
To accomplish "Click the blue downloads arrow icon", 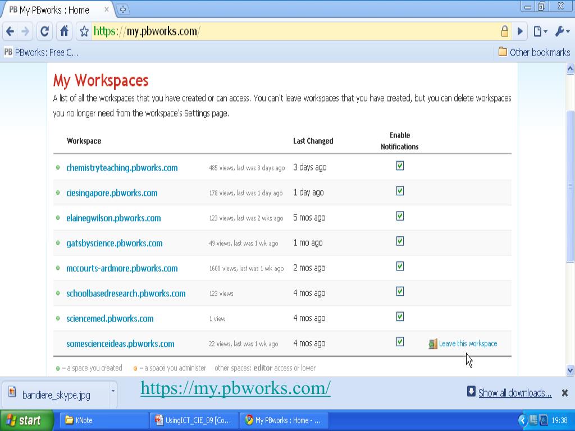I will click(472, 391).
